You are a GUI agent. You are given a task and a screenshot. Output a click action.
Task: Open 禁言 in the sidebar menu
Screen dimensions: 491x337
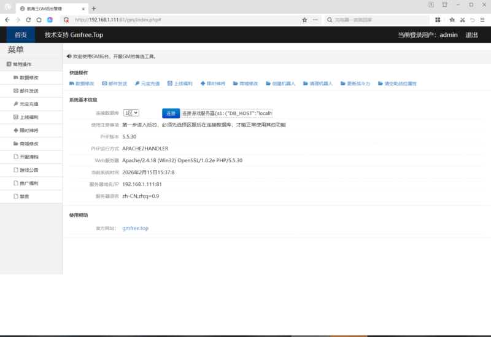pos(31,196)
